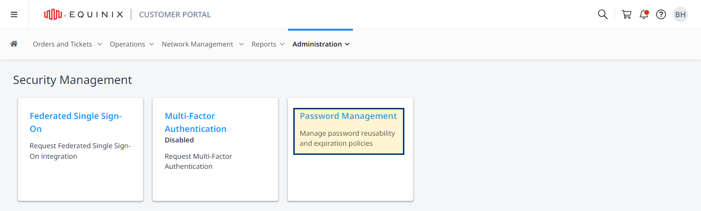
Task: Click the Multi-Factor Authentication card's Disabled status
Action: click(179, 140)
